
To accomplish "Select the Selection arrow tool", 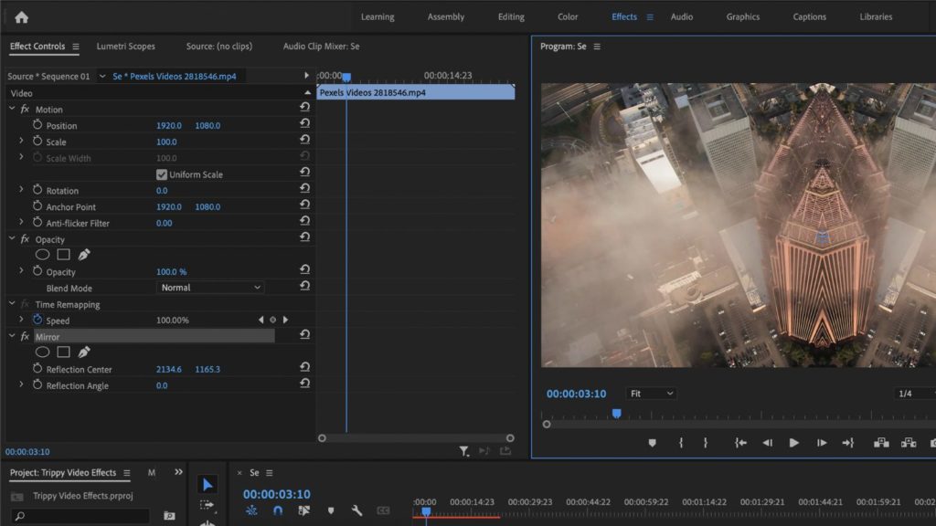I will coord(207,484).
